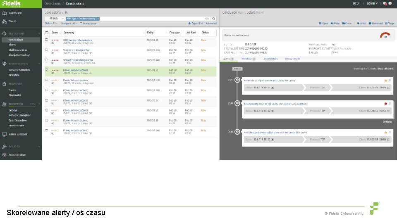
Task: Open the Status: All filter dropdown
Action: pyautogui.click(x=51, y=24)
